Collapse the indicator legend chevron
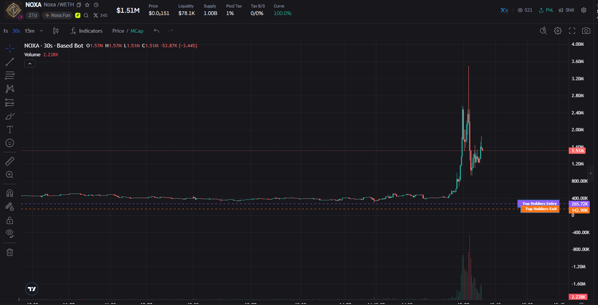 tap(29, 64)
